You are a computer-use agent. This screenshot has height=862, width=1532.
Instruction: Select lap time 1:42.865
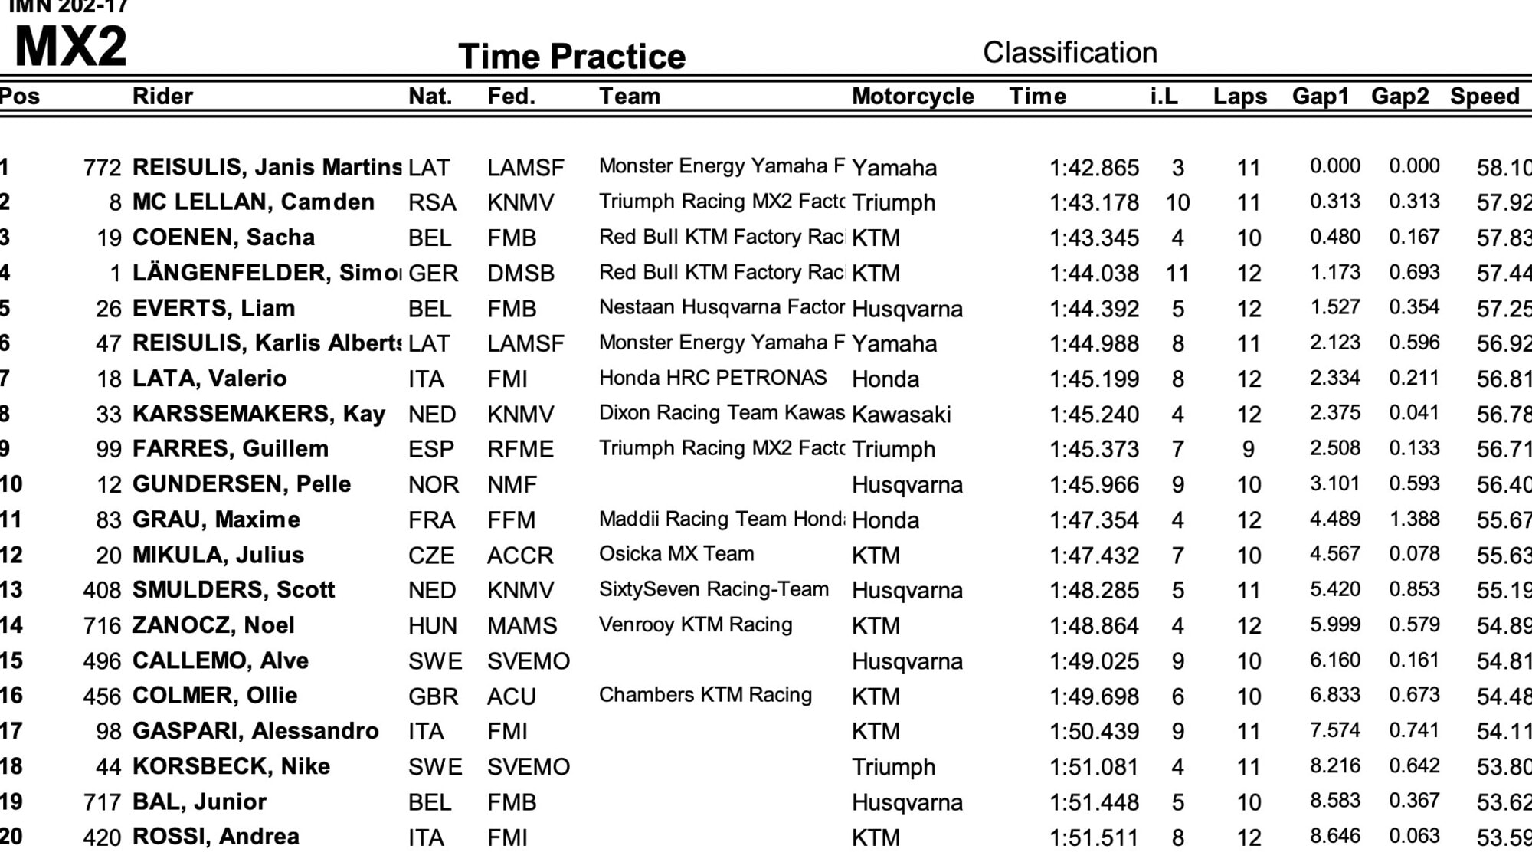click(1094, 167)
